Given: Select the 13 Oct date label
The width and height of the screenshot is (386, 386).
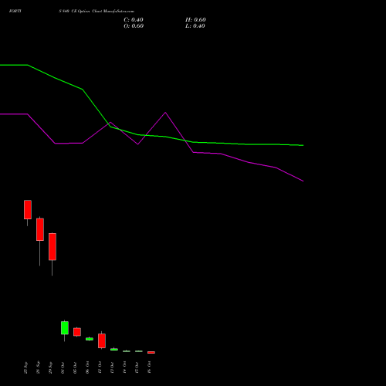Looking at the screenshot, I should click(x=112, y=367).
